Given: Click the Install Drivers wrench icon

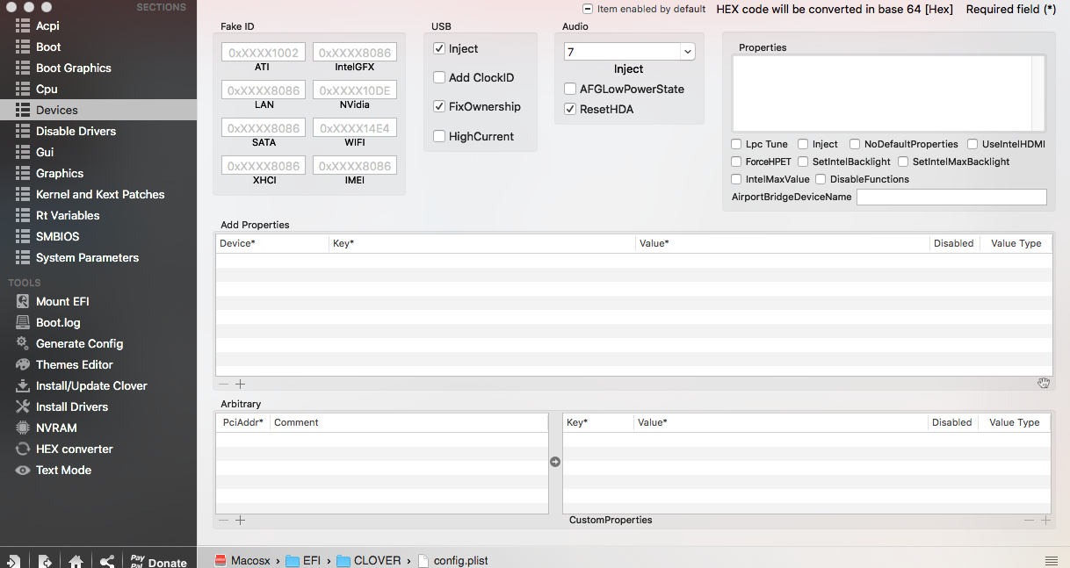Looking at the screenshot, I should (x=23, y=407).
